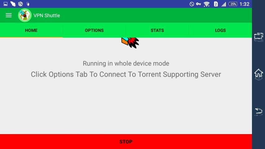Switch to the OPTIONS tab
The height and width of the screenshot is (149, 265).
pos(94,30)
